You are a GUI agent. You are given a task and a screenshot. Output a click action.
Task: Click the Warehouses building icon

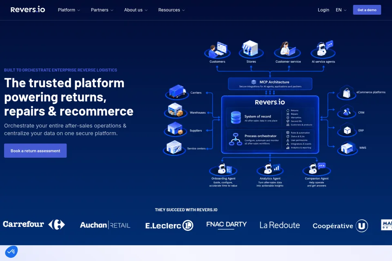pyautogui.click(x=176, y=110)
